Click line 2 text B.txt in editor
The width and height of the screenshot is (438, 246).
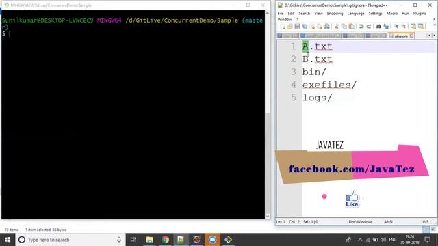click(318, 59)
